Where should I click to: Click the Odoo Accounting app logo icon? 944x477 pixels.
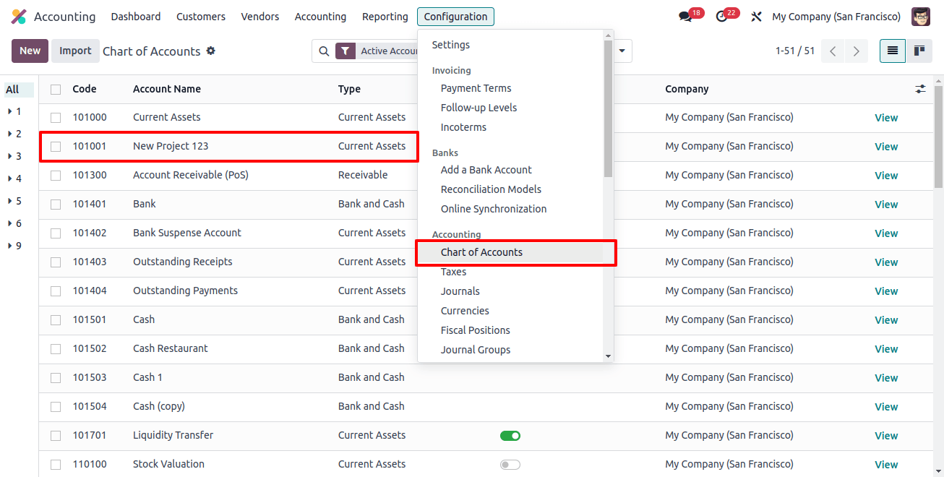(x=19, y=17)
